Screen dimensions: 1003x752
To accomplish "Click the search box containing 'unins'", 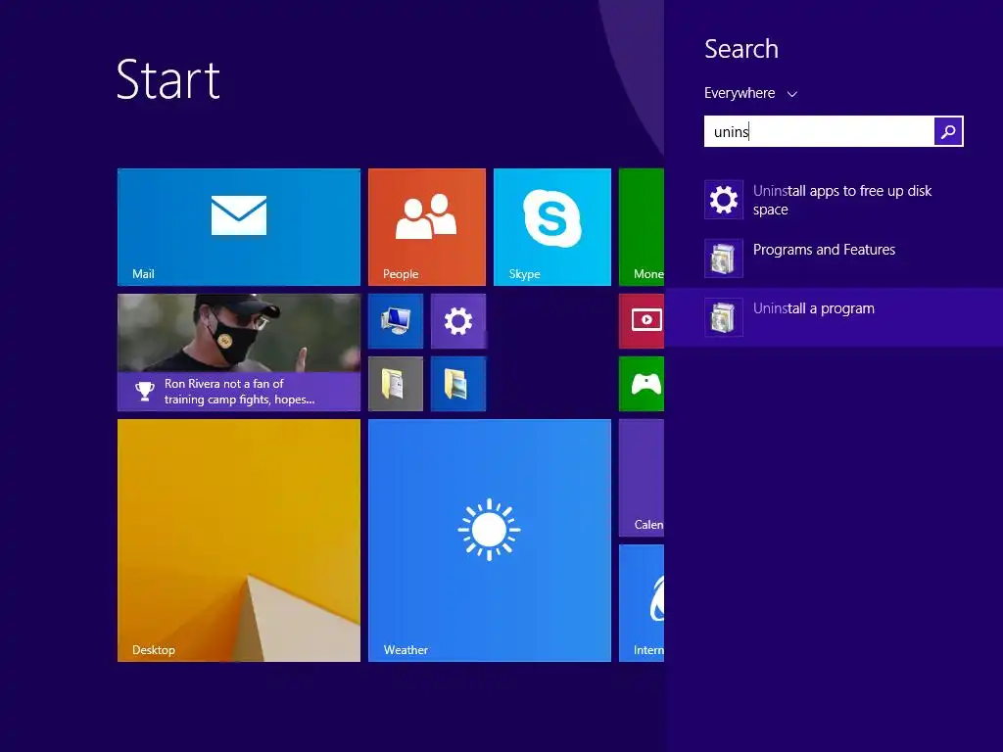I will 819,131.
